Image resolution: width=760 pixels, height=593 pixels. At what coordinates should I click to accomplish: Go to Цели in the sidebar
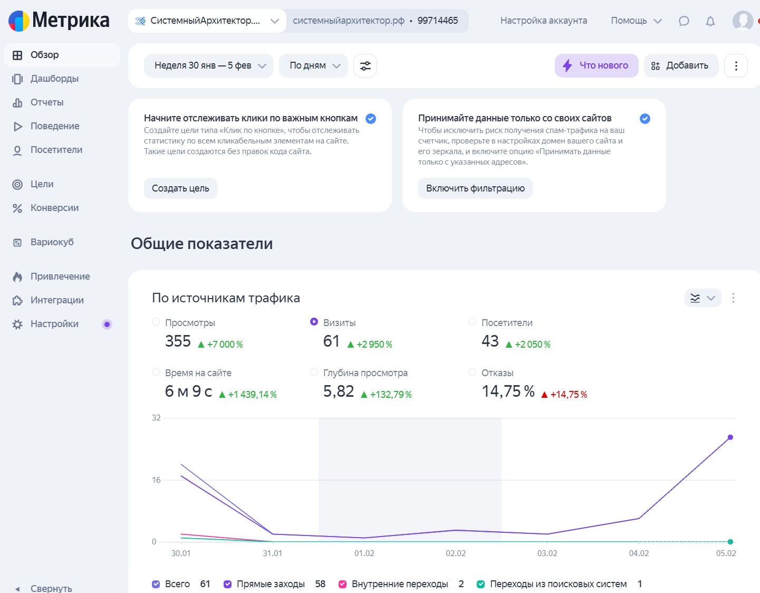[42, 184]
